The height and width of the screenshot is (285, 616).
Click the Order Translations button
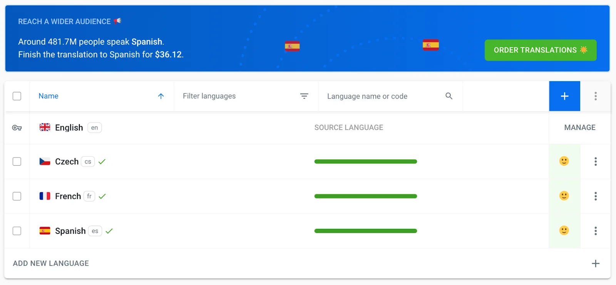tap(540, 50)
